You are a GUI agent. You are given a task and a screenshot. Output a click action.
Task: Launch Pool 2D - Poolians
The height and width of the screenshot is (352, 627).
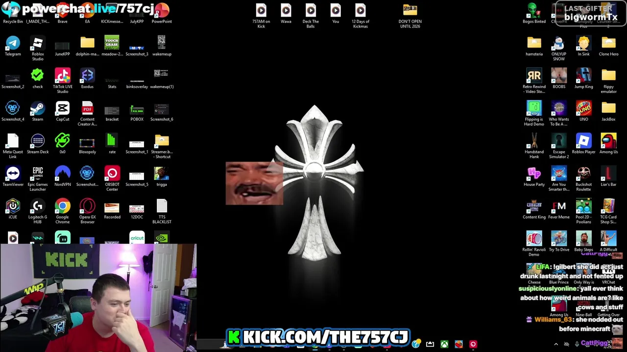tap(583, 211)
